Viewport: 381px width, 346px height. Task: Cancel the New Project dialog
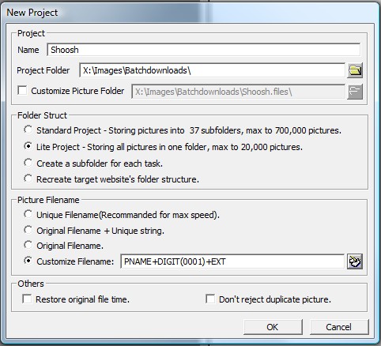click(339, 327)
